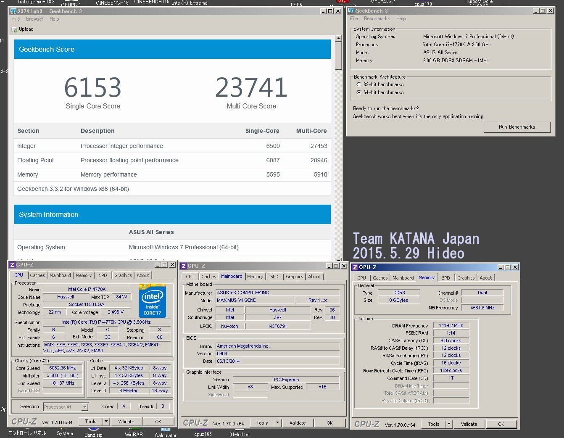
Task: Click Validate in CPU tab CPU-Z window
Action: [126, 422]
